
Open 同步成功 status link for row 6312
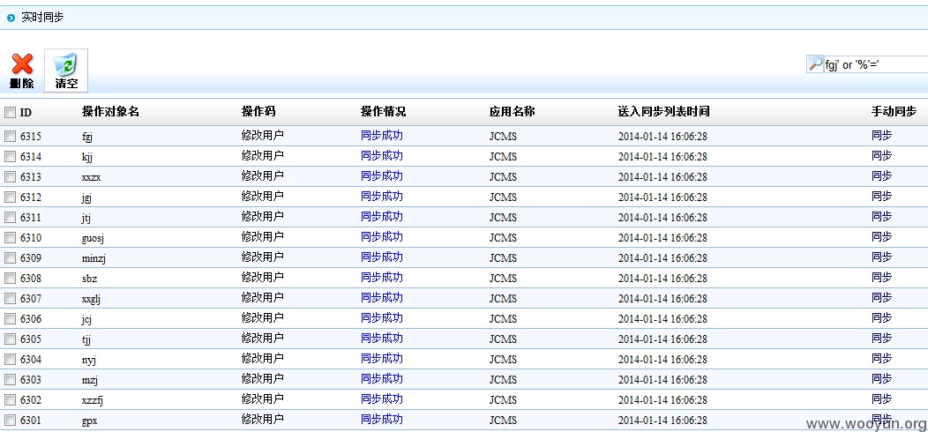(x=382, y=196)
